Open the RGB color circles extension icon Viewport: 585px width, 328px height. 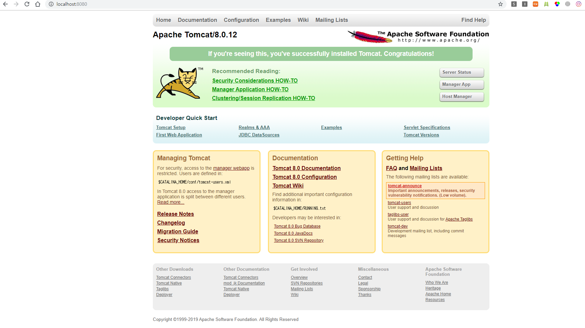point(557,4)
